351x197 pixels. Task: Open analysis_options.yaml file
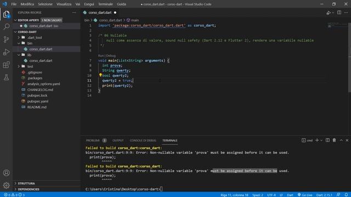coord(43,84)
